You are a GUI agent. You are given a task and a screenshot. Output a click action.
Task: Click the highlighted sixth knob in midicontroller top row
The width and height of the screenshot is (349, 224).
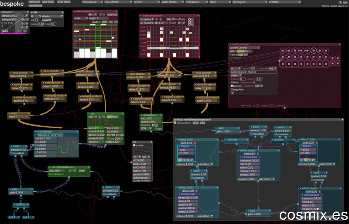(x=313, y=51)
